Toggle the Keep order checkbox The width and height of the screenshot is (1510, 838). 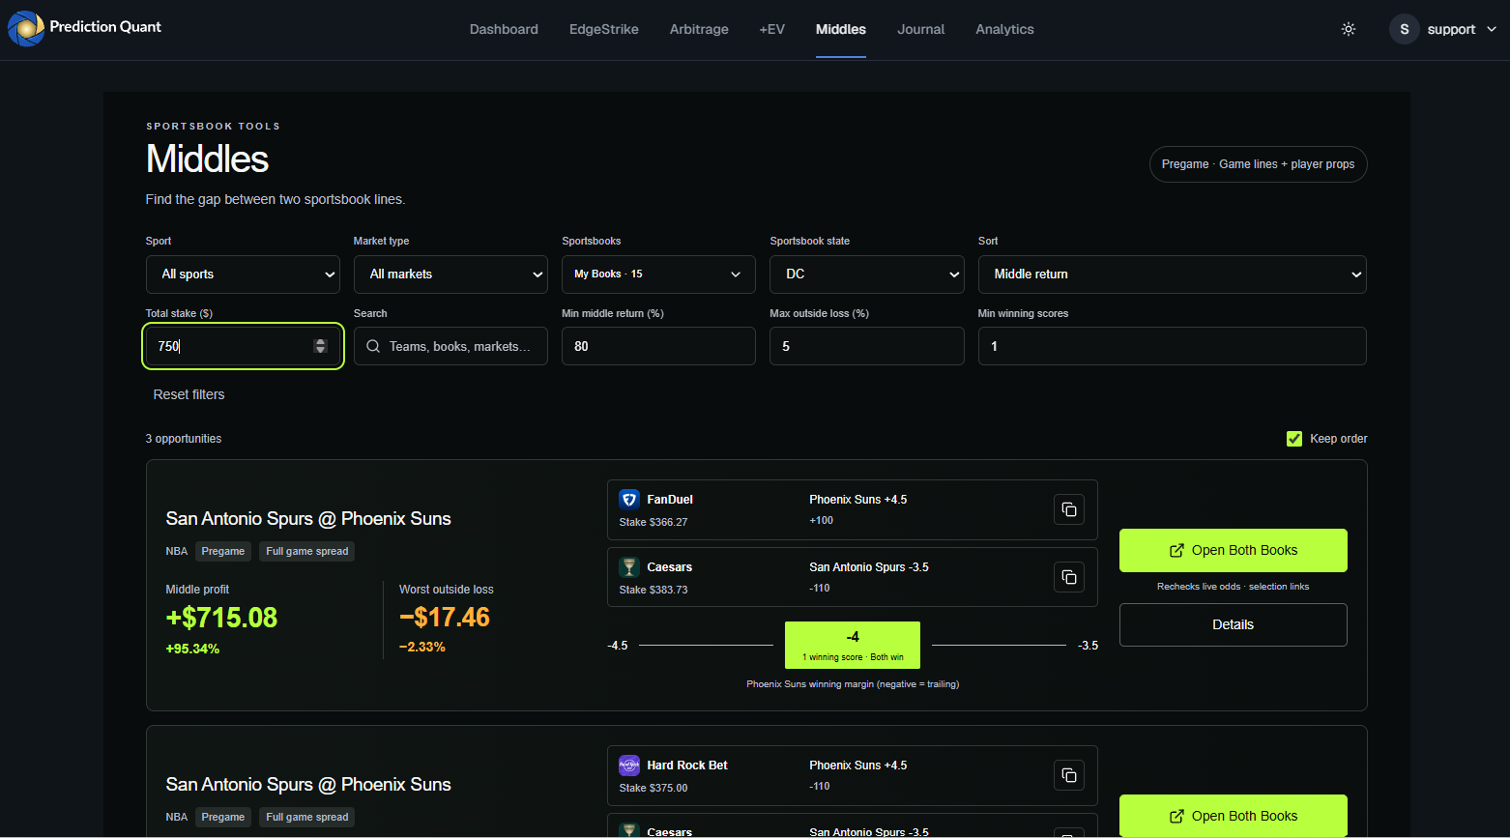point(1294,439)
